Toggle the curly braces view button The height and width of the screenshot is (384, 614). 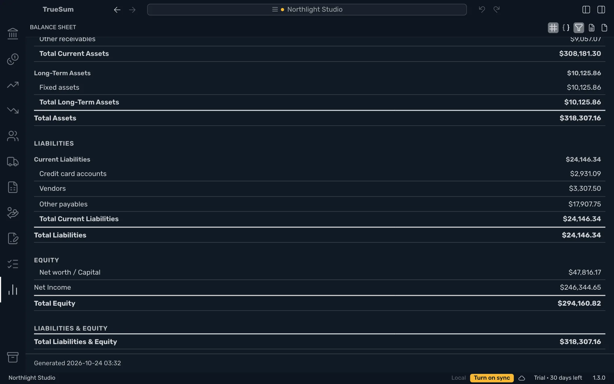pyautogui.click(x=566, y=28)
